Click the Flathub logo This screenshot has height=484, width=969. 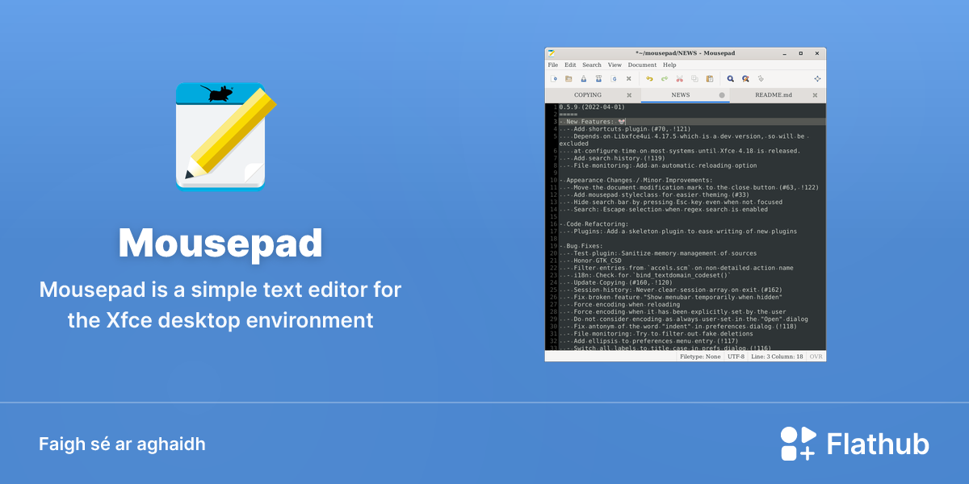854,444
